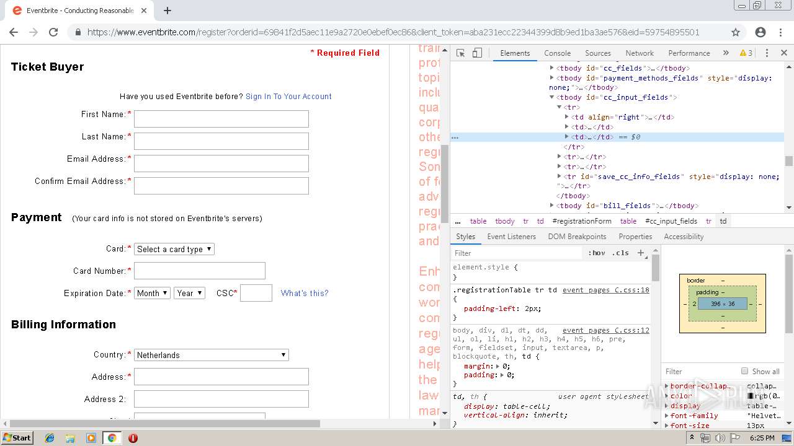Switch to the Network tab

coord(640,53)
